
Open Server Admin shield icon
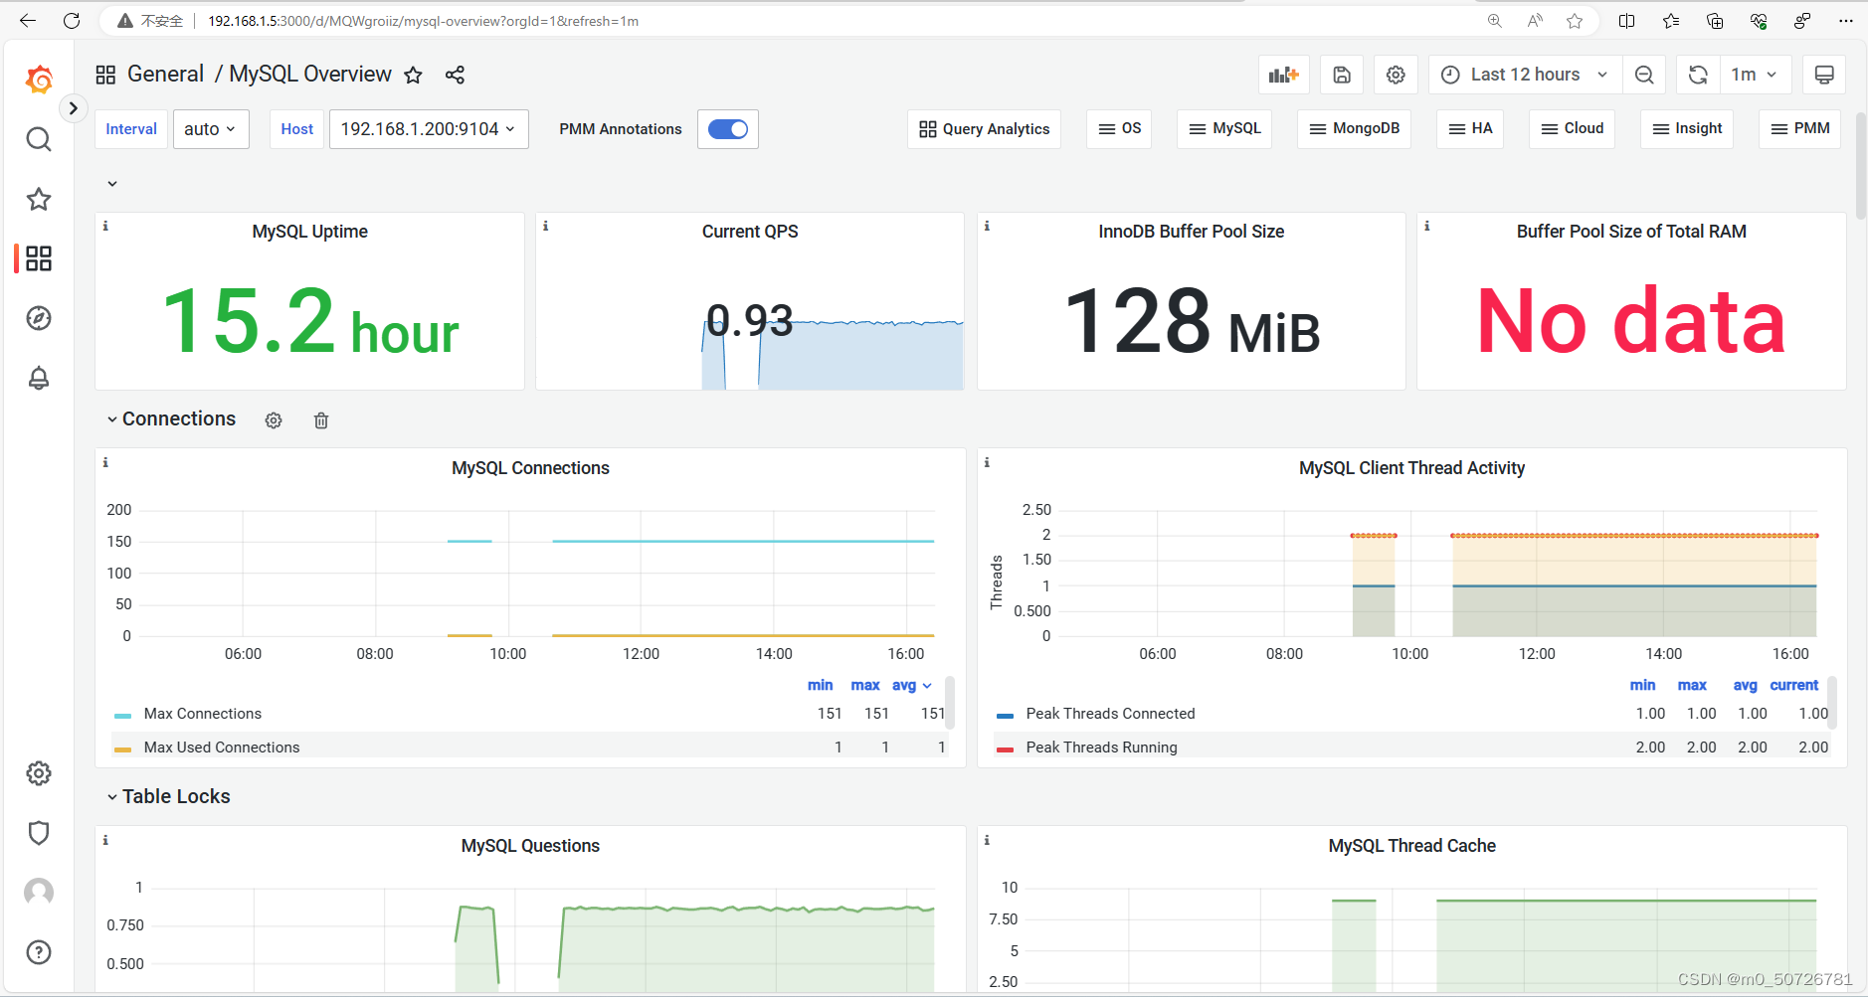click(39, 833)
